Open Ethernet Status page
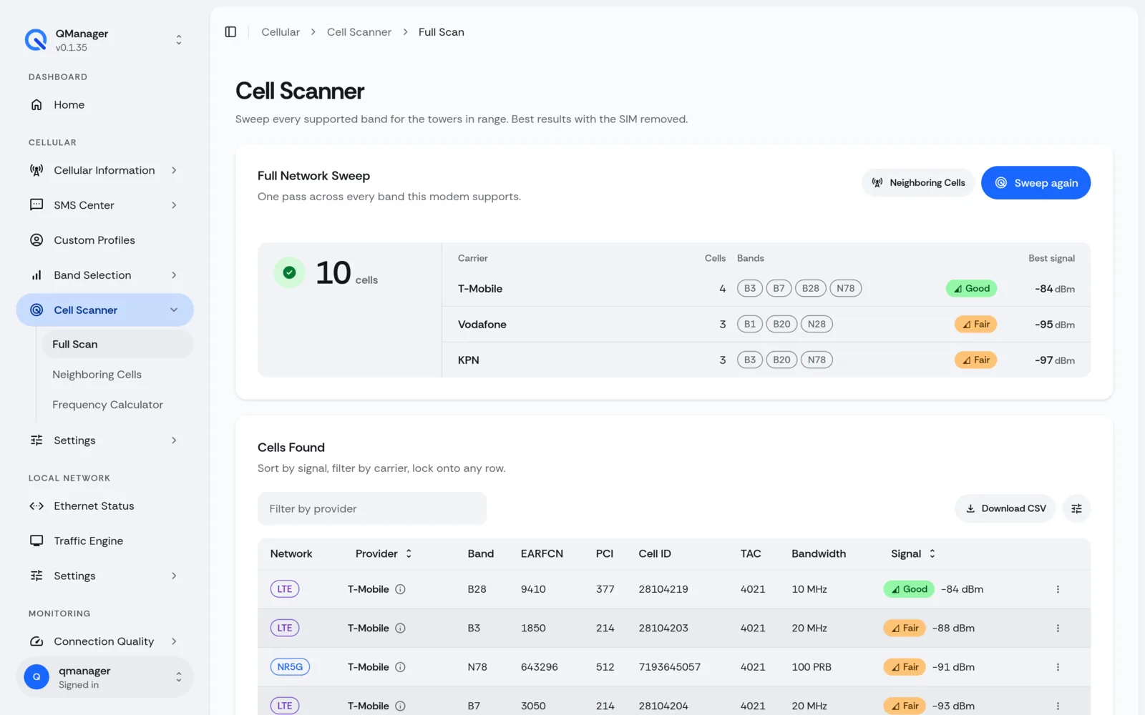1145x715 pixels. [x=104, y=506]
